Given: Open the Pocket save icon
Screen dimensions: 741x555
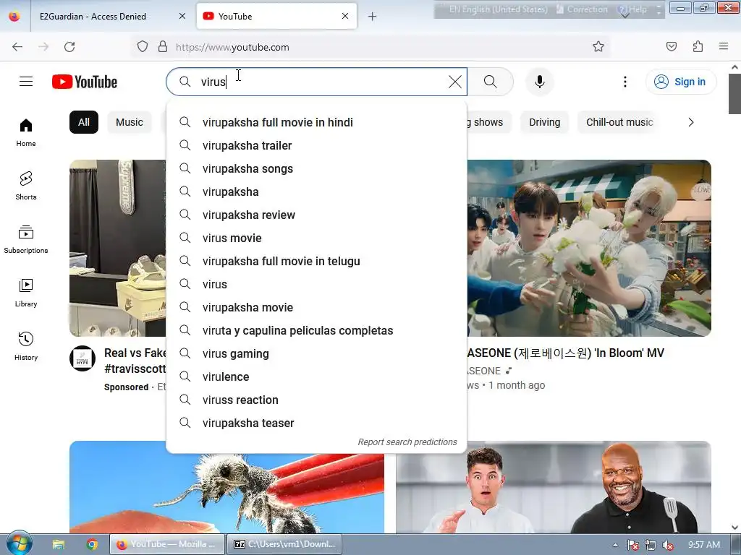Looking at the screenshot, I should point(671,46).
